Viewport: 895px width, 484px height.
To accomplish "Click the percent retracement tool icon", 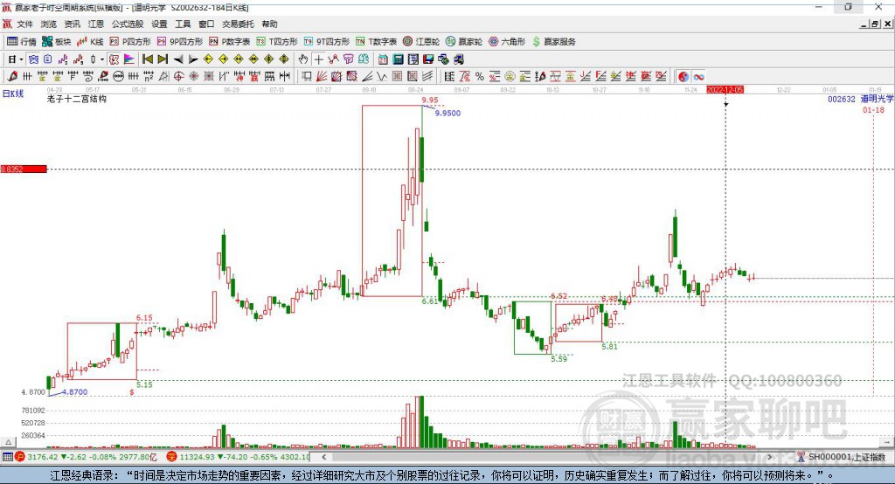I will [x=479, y=77].
